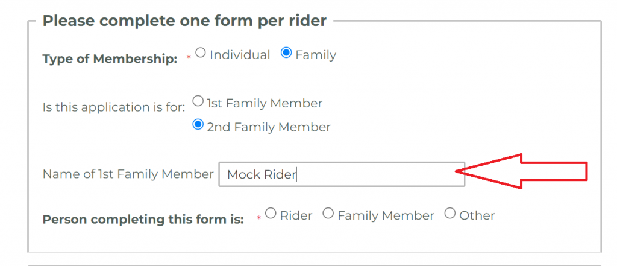Click the 'Is this application is for:' label
This screenshot has width=617, height=266.
coord(114,109)
